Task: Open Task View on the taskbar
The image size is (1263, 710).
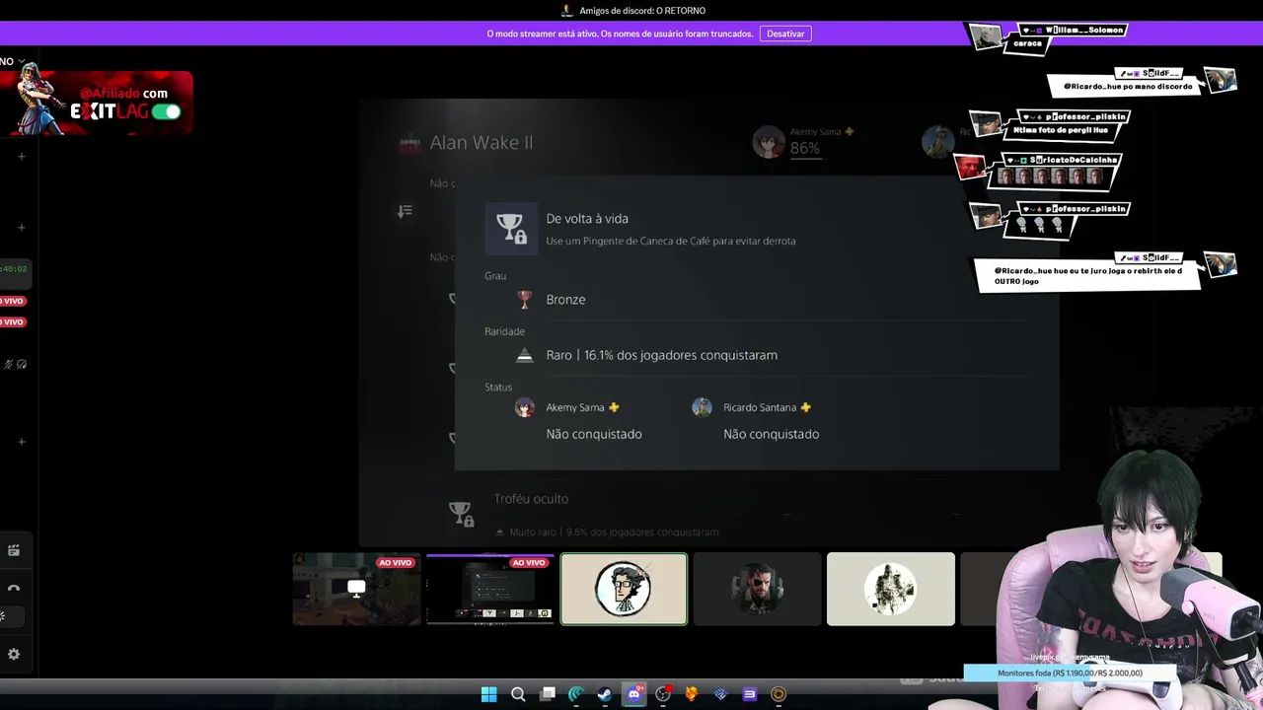Action: (548, 694)
